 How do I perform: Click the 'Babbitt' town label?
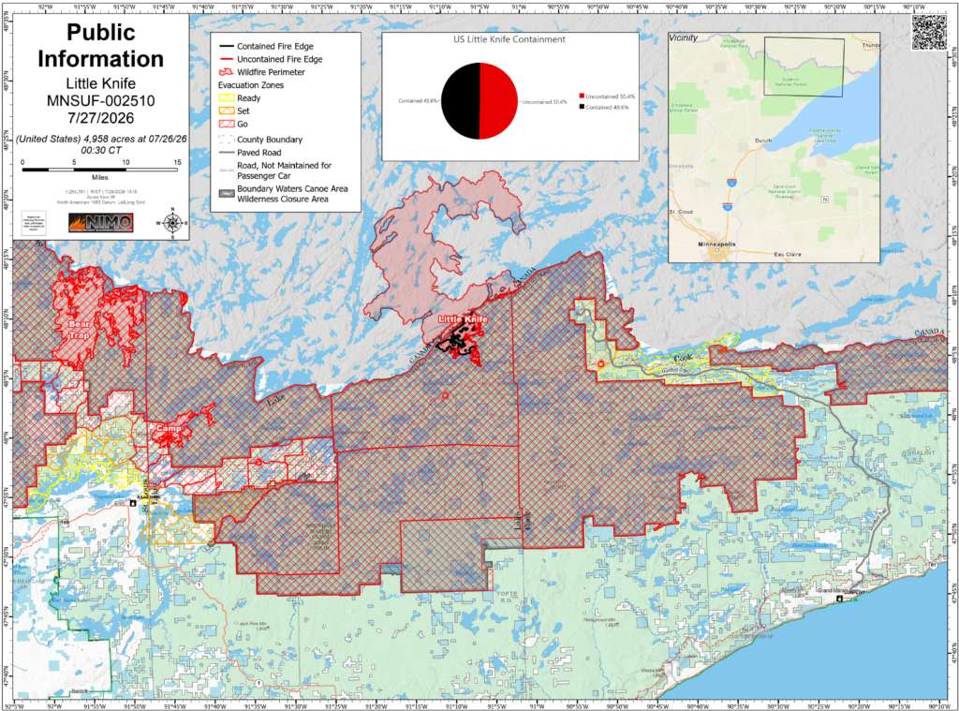[x=80, y=690]
